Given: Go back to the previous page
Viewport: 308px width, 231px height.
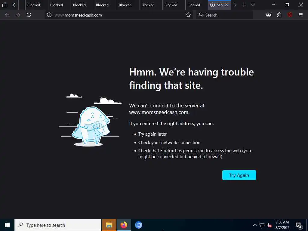Looking at the screenshot, I should [x=7, y=15].
